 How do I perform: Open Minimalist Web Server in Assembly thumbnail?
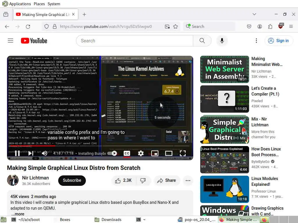click(224, 69)
